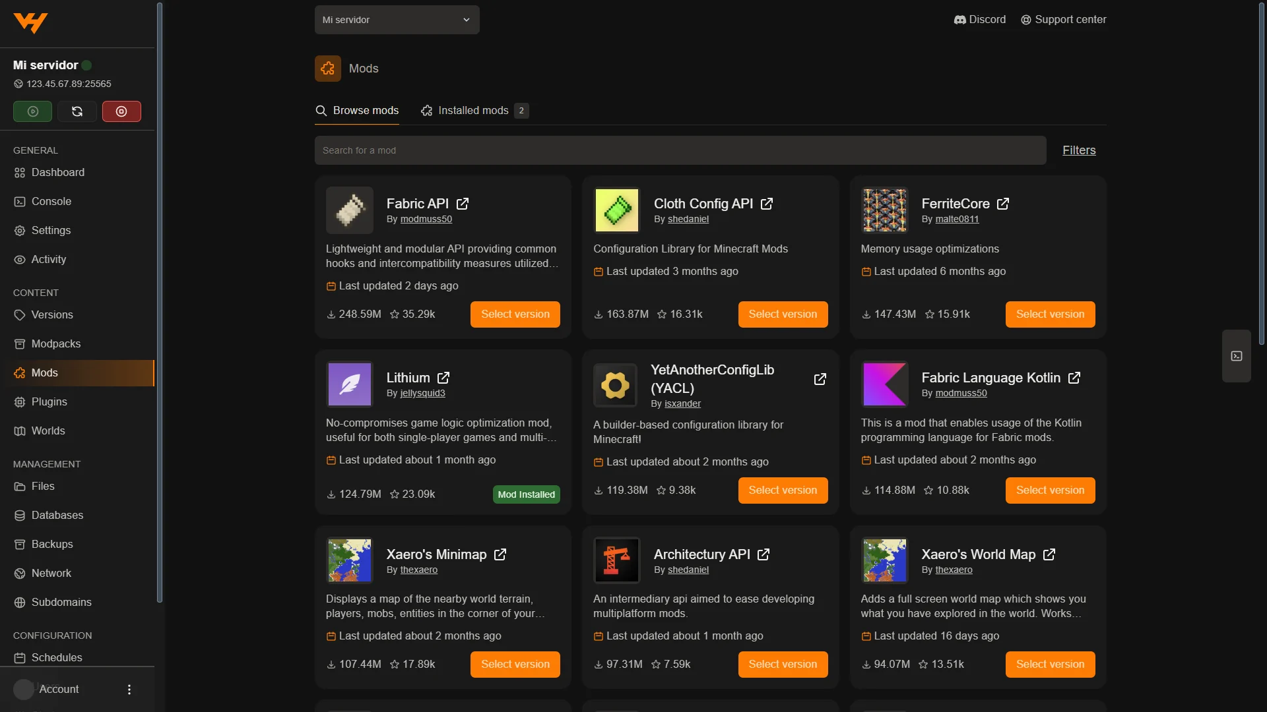Open the Files manager
This screenshot has width=1267, height=712.
(x=77, y=487)
